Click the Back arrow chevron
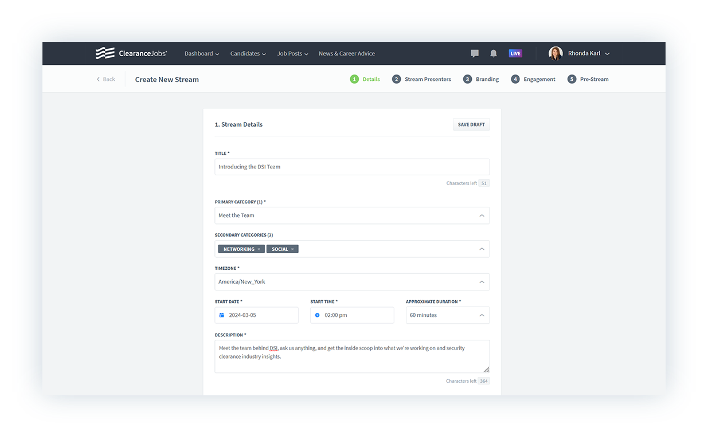 (98, 79)
